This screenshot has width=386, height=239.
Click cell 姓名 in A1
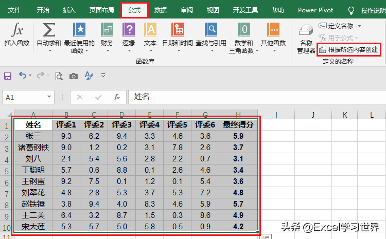coord(33,125)
